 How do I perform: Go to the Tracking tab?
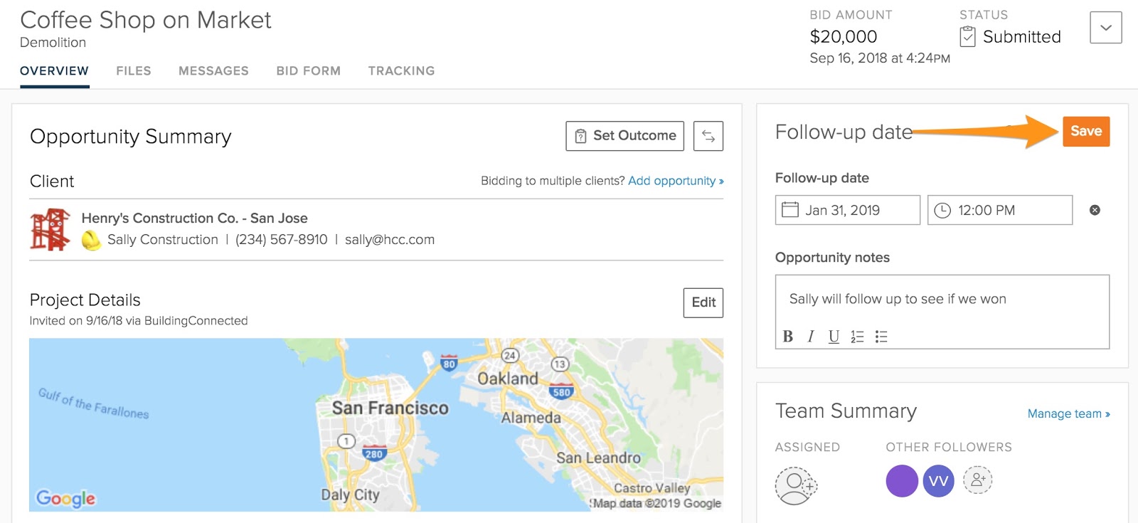[401, 71]
